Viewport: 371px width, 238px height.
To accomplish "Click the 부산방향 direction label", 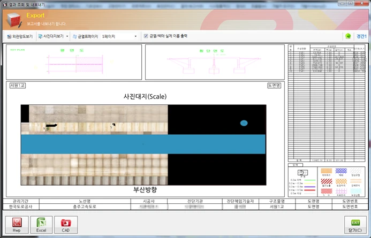I will coord(145,189).
